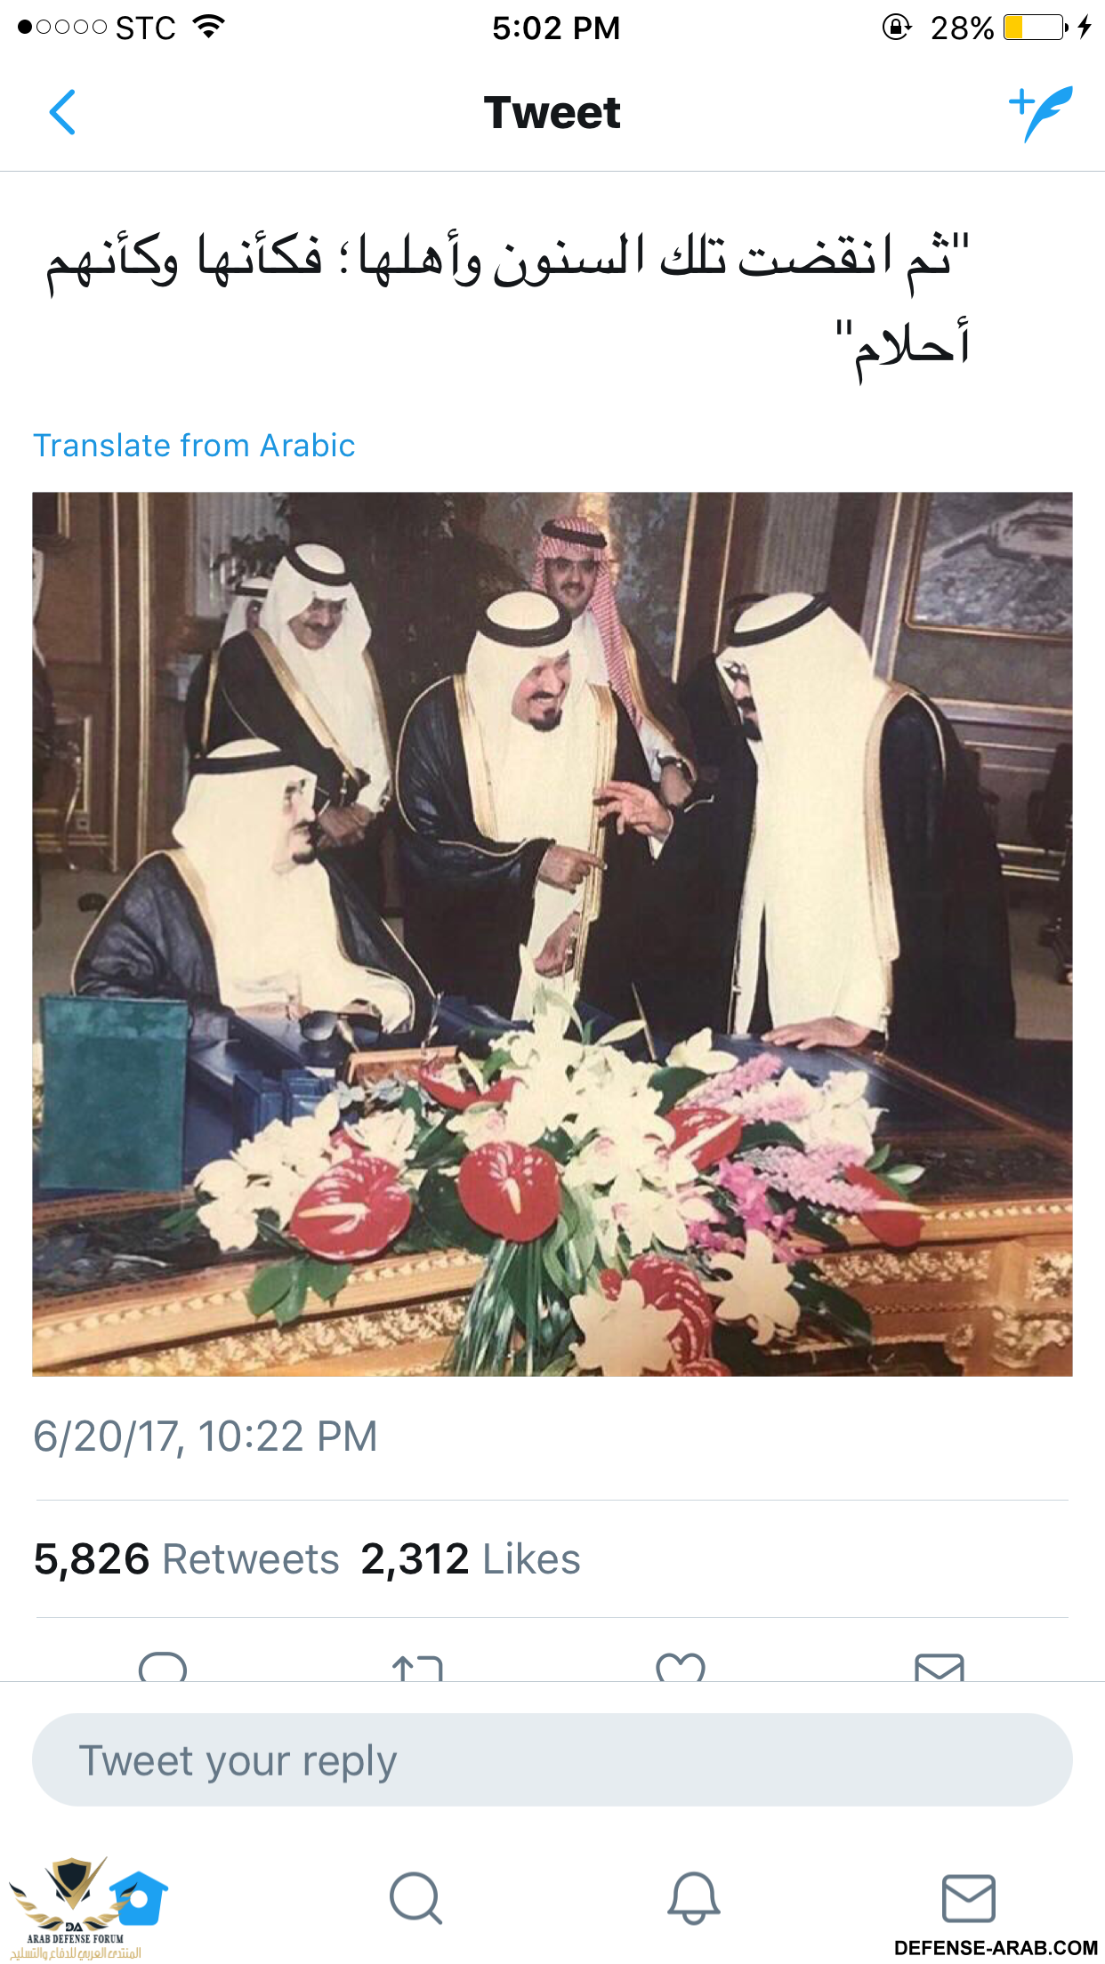Share tweet via envelope icon under counts
Viewport: 1105px width, 1964px height.
pos(940,1667)
